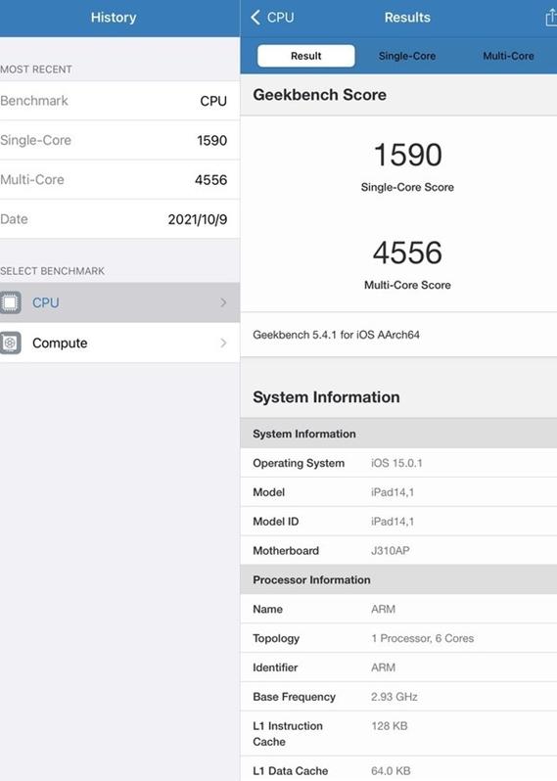Click the MOST RECENT section label
The image size is (557, 781).
click(x=36, y=69)
